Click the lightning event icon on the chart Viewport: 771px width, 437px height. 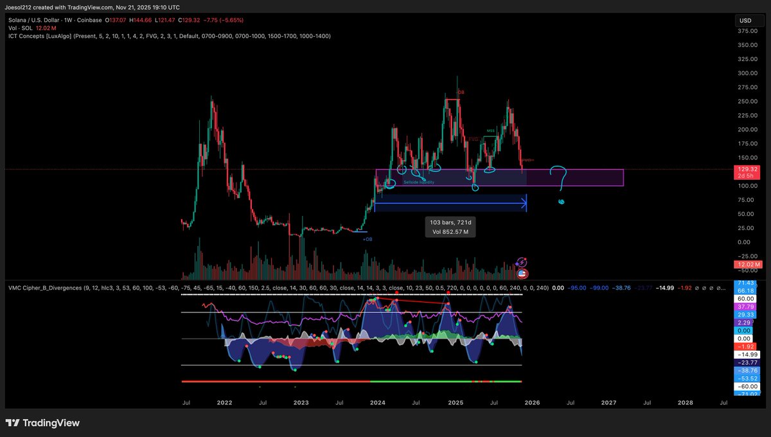522,262
